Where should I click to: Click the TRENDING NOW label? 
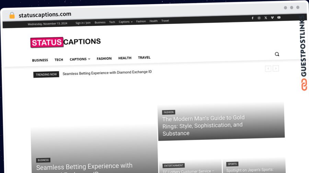(46, 74)
